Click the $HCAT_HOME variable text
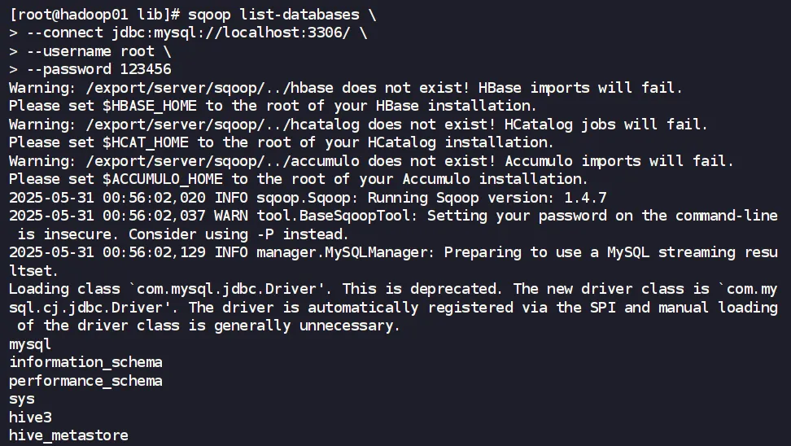 146,142
